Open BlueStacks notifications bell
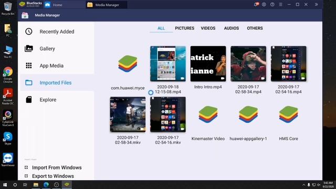This screenshot has width=336, height=189. click(x=256, y=4)
